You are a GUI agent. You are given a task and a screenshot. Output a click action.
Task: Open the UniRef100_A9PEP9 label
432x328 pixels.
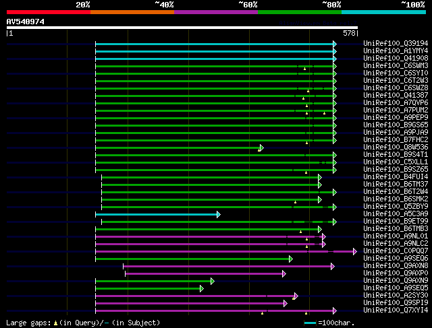click(x=396, y=117)
